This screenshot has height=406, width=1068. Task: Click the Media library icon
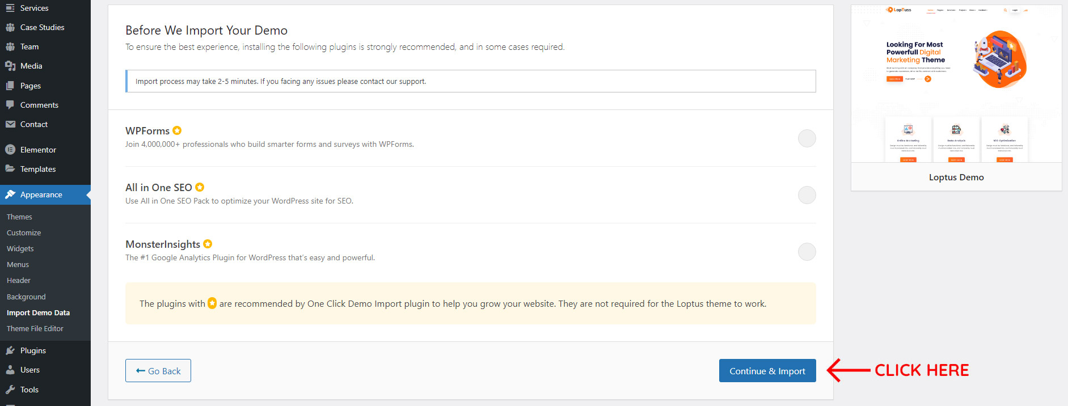10,66
